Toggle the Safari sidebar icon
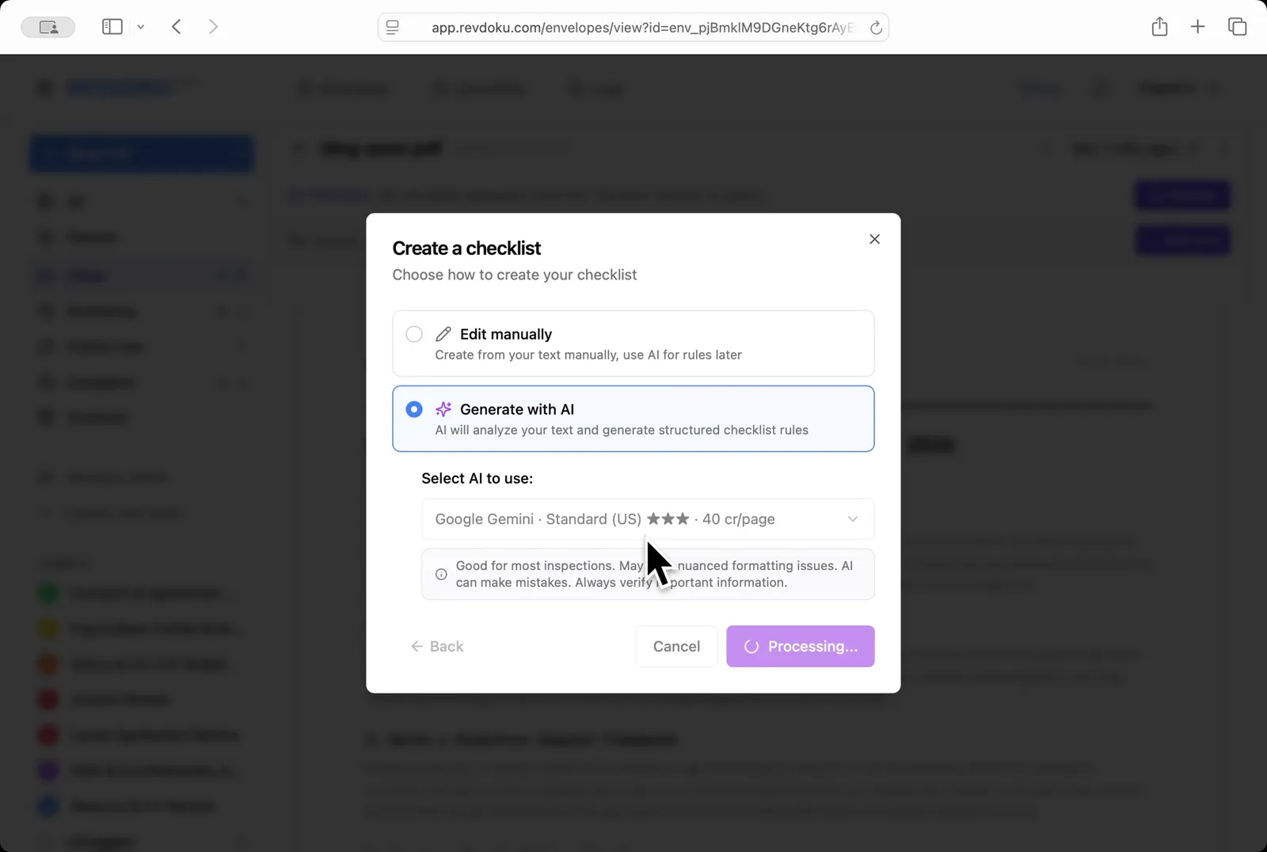Viewport: 1267px width, 852px height. [x=112, y=26]
